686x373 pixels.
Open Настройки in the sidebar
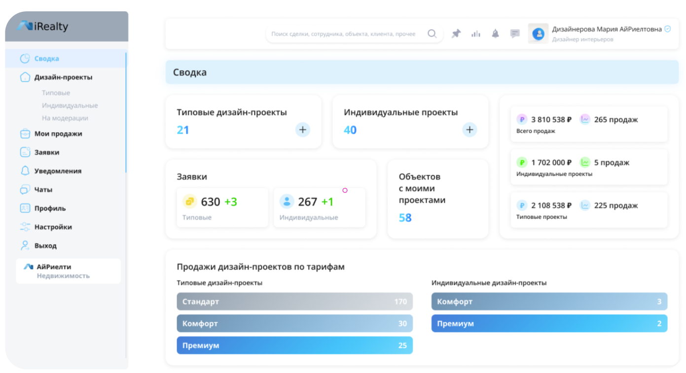[53, 227]
